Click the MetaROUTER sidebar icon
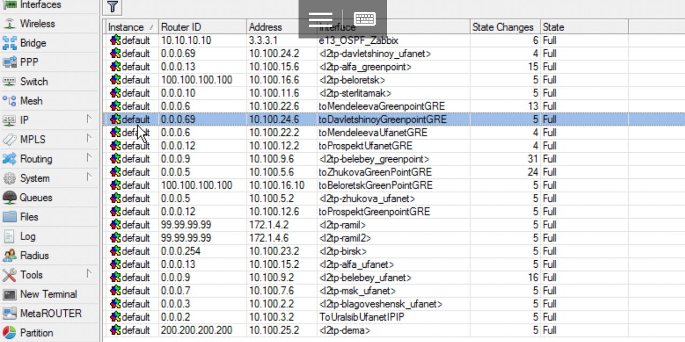This screenshot has width=685, height=342. pyautogui.click(x=9, y=313)
